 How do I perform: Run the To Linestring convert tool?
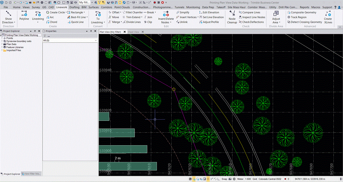98,17
